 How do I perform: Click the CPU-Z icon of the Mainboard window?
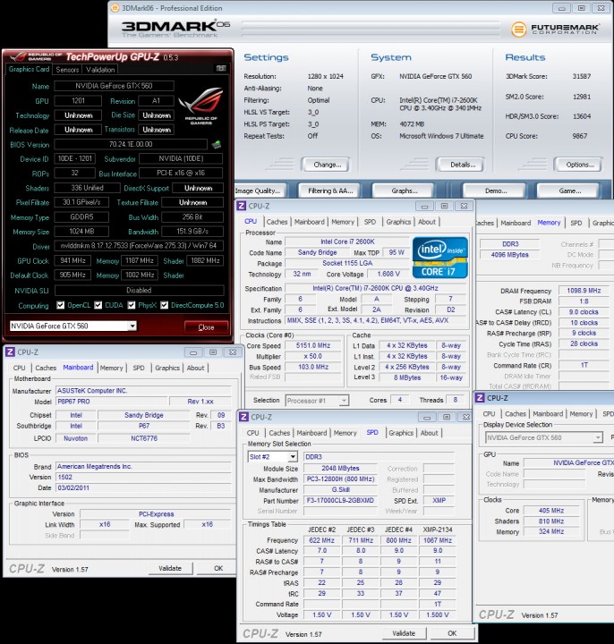tap(10, 352)
